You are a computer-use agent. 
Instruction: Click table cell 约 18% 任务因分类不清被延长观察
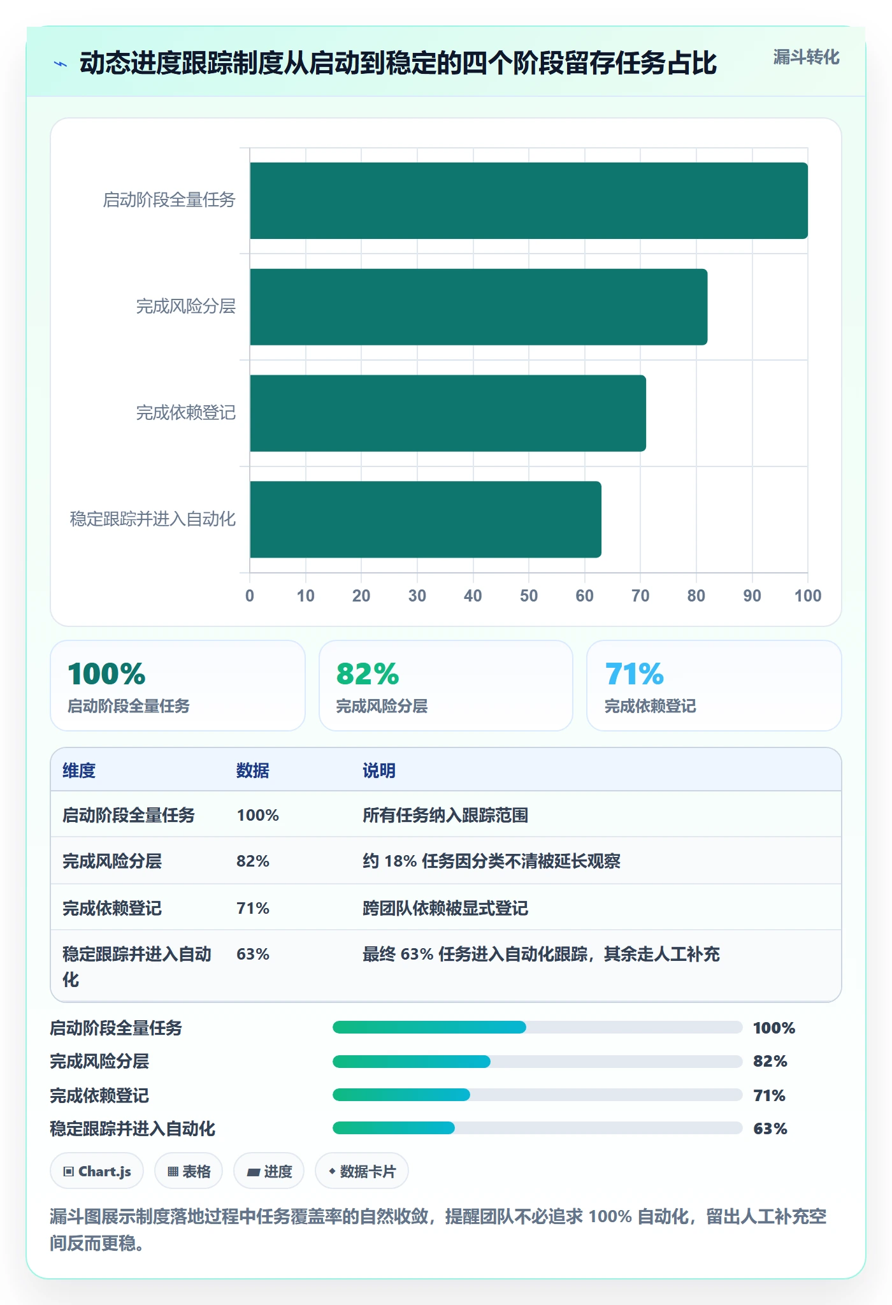coord(491,861)
